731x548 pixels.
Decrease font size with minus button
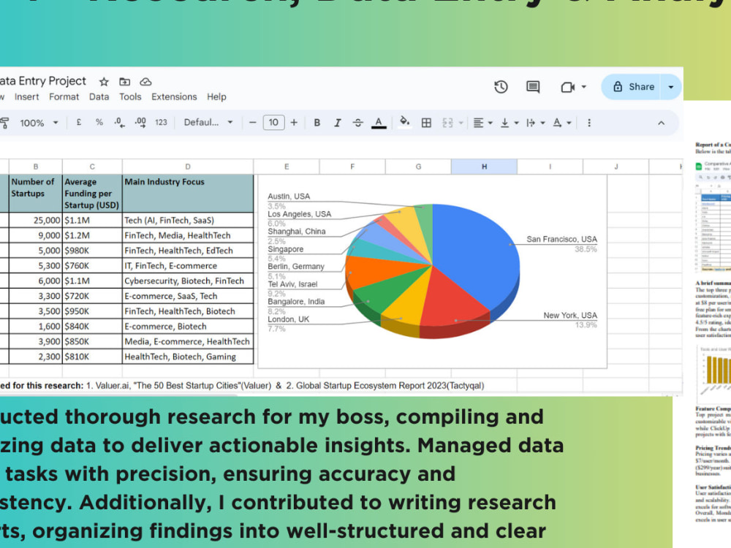coord(253,123)
